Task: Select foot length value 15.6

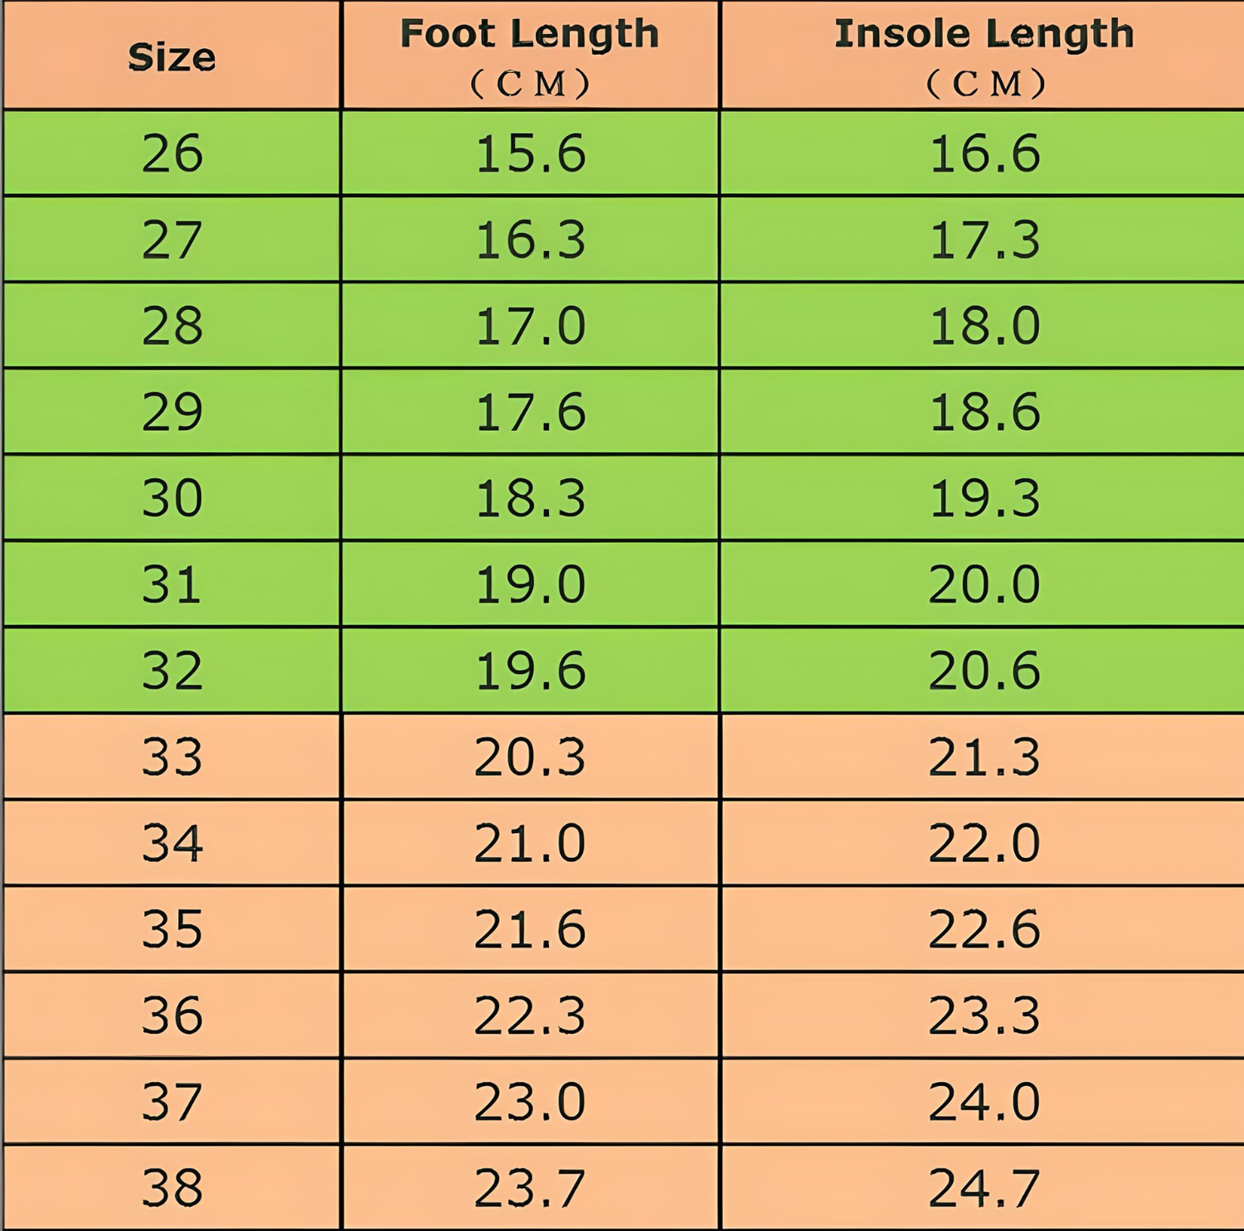Action: (530, 153)
